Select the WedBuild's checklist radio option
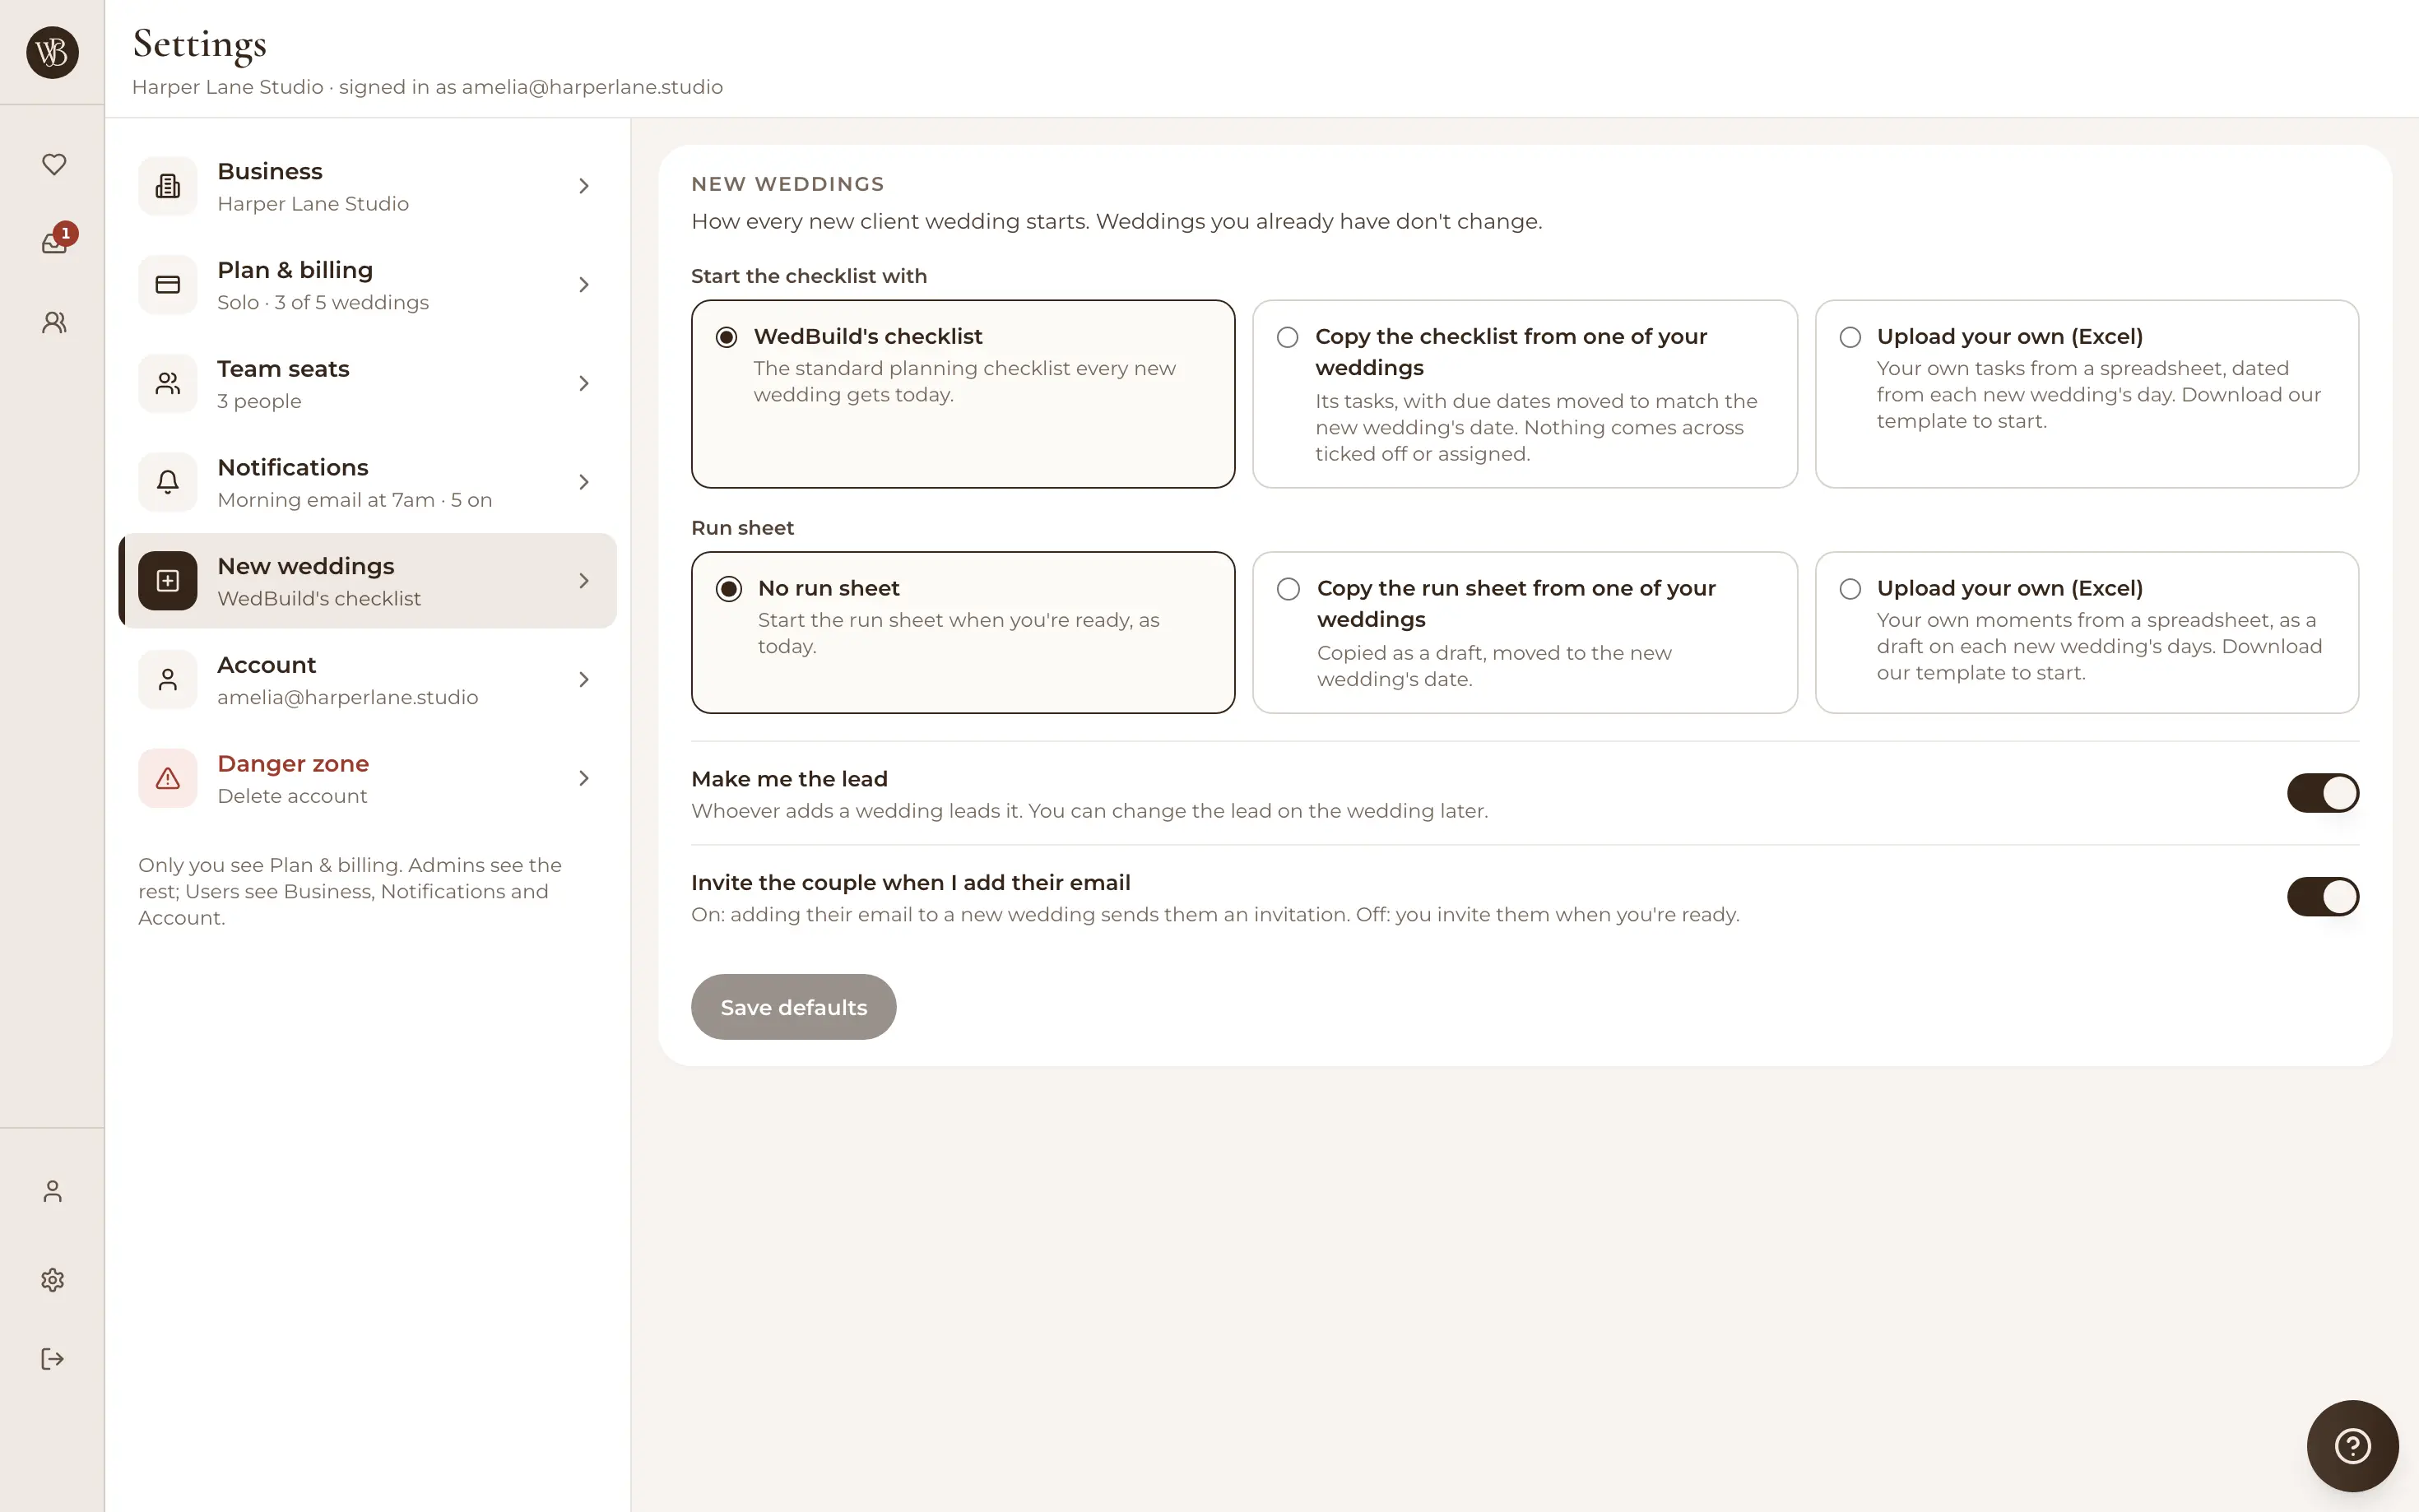 [963, 394]
